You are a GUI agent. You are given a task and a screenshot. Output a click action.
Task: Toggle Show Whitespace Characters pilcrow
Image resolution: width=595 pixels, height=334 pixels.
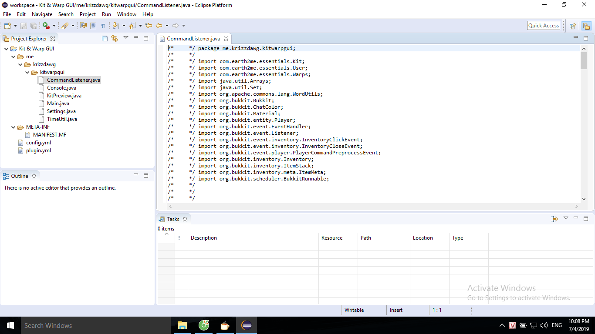pyautogui.click(x=103, y=26)
